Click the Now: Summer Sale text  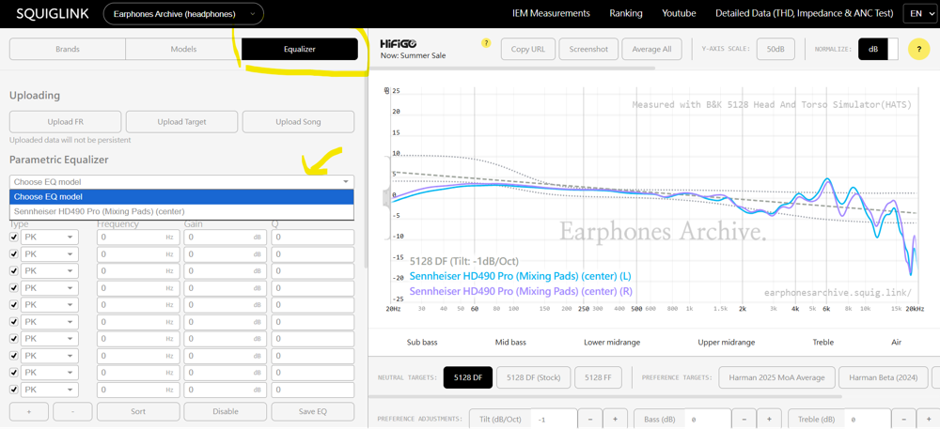[x=413, y=55]
